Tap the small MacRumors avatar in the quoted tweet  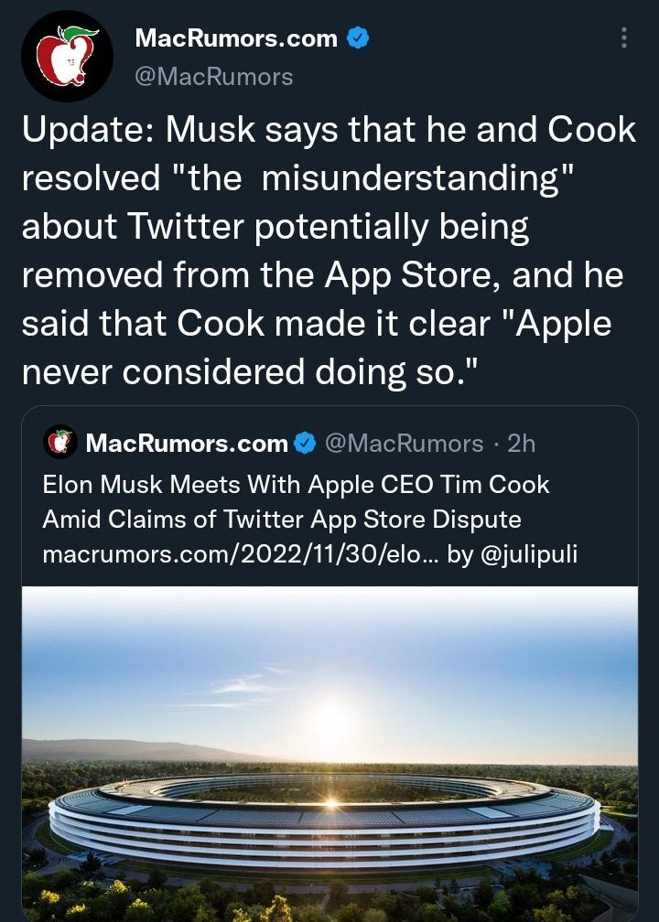[x=60, y=444]
